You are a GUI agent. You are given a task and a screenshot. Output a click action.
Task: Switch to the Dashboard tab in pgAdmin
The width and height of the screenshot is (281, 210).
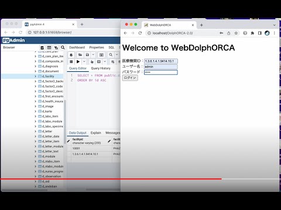(77, 47)
